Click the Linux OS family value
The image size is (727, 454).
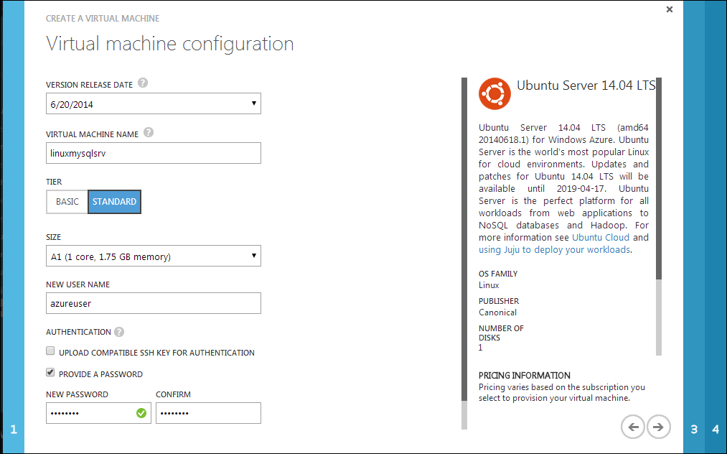pyautogui.click(x=489, y=285)
